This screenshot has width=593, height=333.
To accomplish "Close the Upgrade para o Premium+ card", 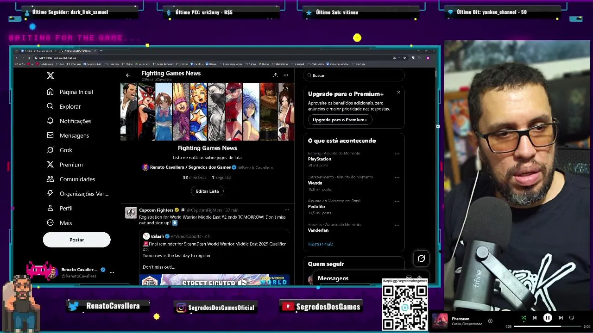I will 398,92.
